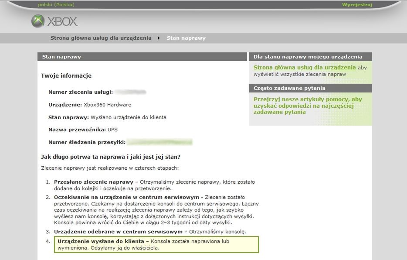This screenshot has height=260, width=407.
Task: Open Strona główna usług dla urządzenia sidebar link
Action: click(x=305, y=68)
